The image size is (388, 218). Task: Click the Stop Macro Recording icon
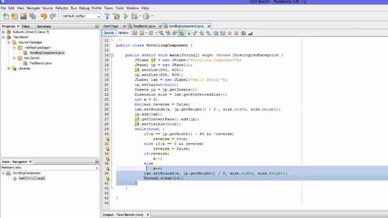[236, 33]
